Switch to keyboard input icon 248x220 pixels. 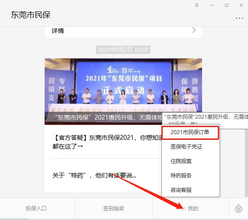[x=238, y=209]
